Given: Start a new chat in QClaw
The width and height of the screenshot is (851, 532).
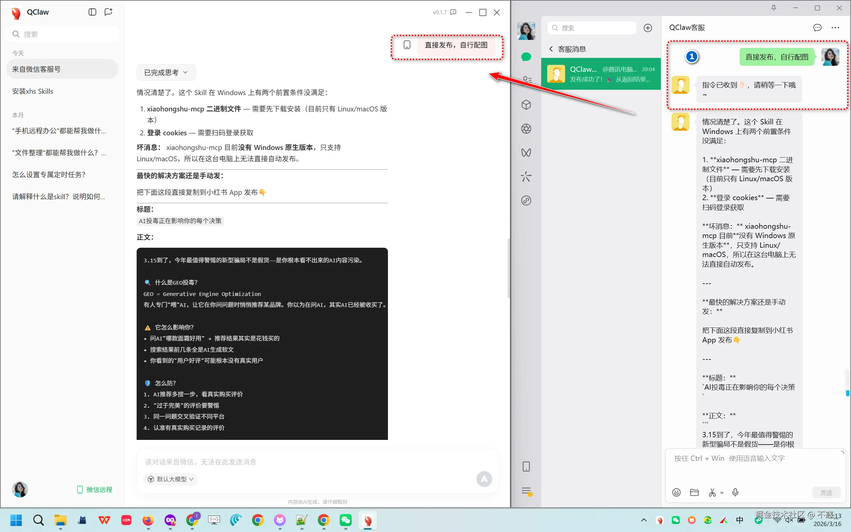Looking at the screenshot, I should click(108, 12).
